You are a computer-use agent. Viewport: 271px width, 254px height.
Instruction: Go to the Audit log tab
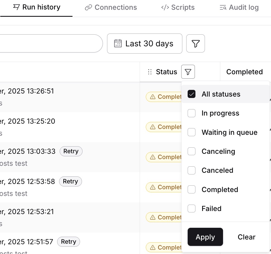(239, 8)
